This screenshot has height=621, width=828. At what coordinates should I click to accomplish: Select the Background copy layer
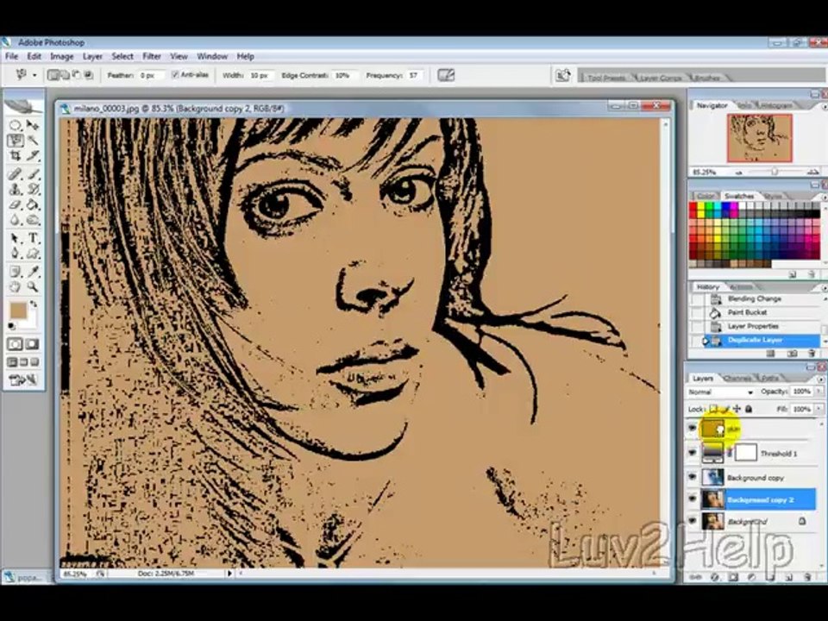[x=756, y=477]
